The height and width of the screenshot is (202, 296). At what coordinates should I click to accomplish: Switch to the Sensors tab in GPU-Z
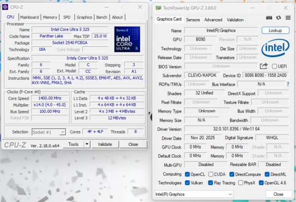[x=193, y=20]
